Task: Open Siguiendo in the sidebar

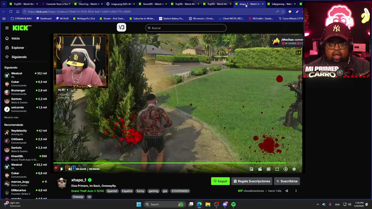Action: pyautogui.click(x=19, y=57)
